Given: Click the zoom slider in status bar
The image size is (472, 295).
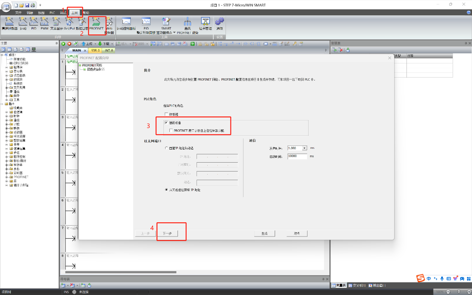Looking at the screenshot, I should pos(459,292).
